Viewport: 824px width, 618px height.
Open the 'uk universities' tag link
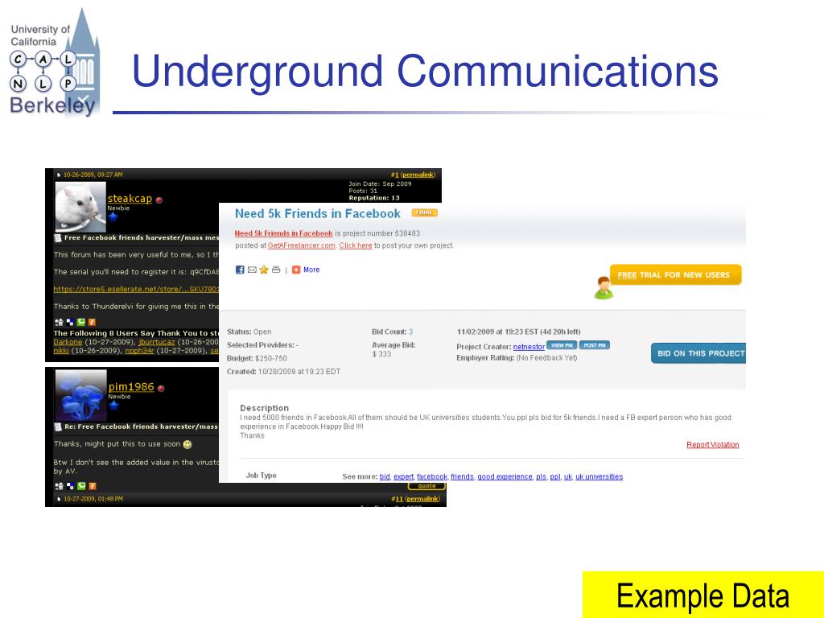tap(599, 476)
